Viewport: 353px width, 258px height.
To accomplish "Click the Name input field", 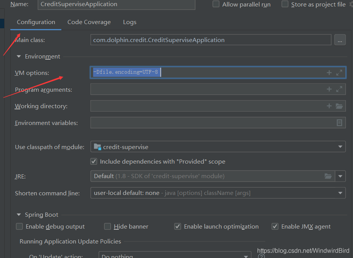I will click(117, 5).
